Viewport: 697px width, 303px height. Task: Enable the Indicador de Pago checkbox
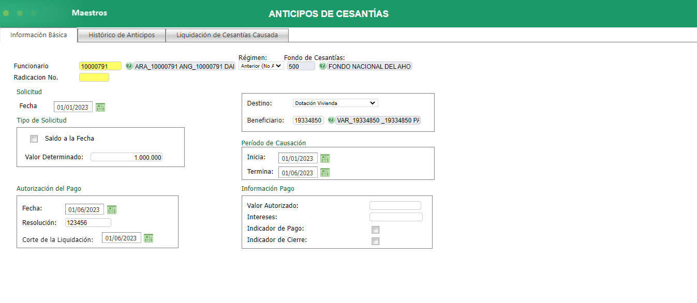point(375,230)
